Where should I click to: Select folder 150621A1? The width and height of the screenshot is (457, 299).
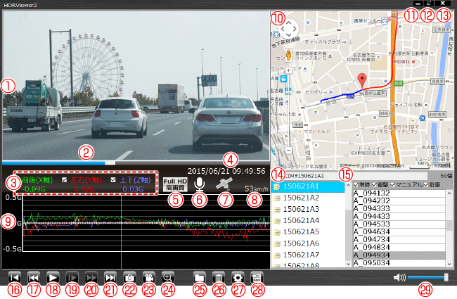308,186
